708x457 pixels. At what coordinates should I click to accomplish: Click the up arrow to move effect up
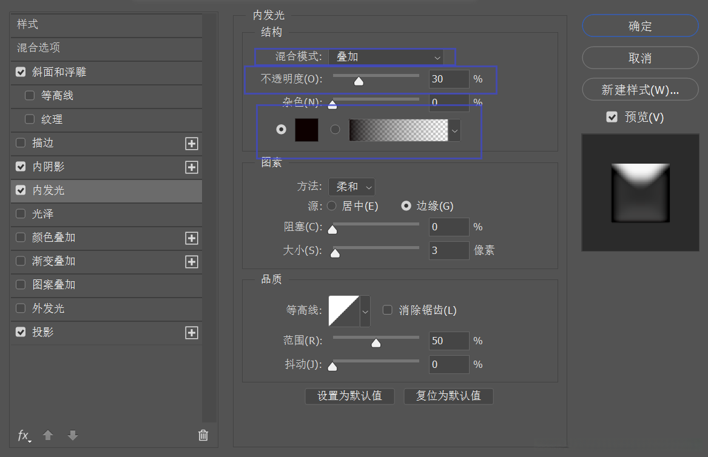(47, 436)
